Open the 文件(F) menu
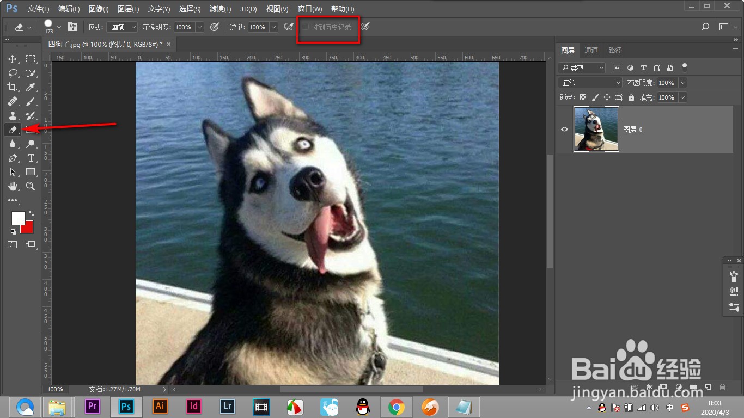 pos(38,9)
